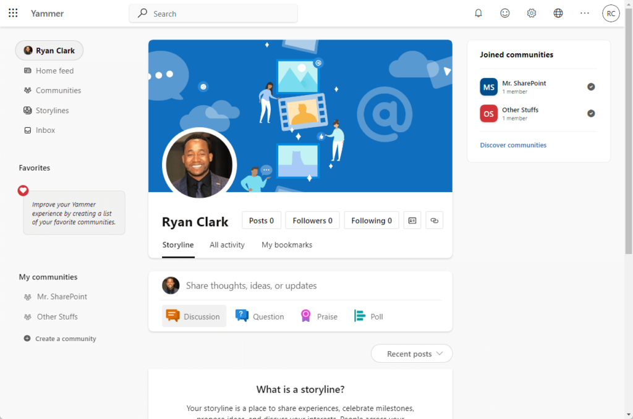The width and height of the screenshot is (633, 419).
Task: Switch to the Storyline tab
Action: pos(178,245)
